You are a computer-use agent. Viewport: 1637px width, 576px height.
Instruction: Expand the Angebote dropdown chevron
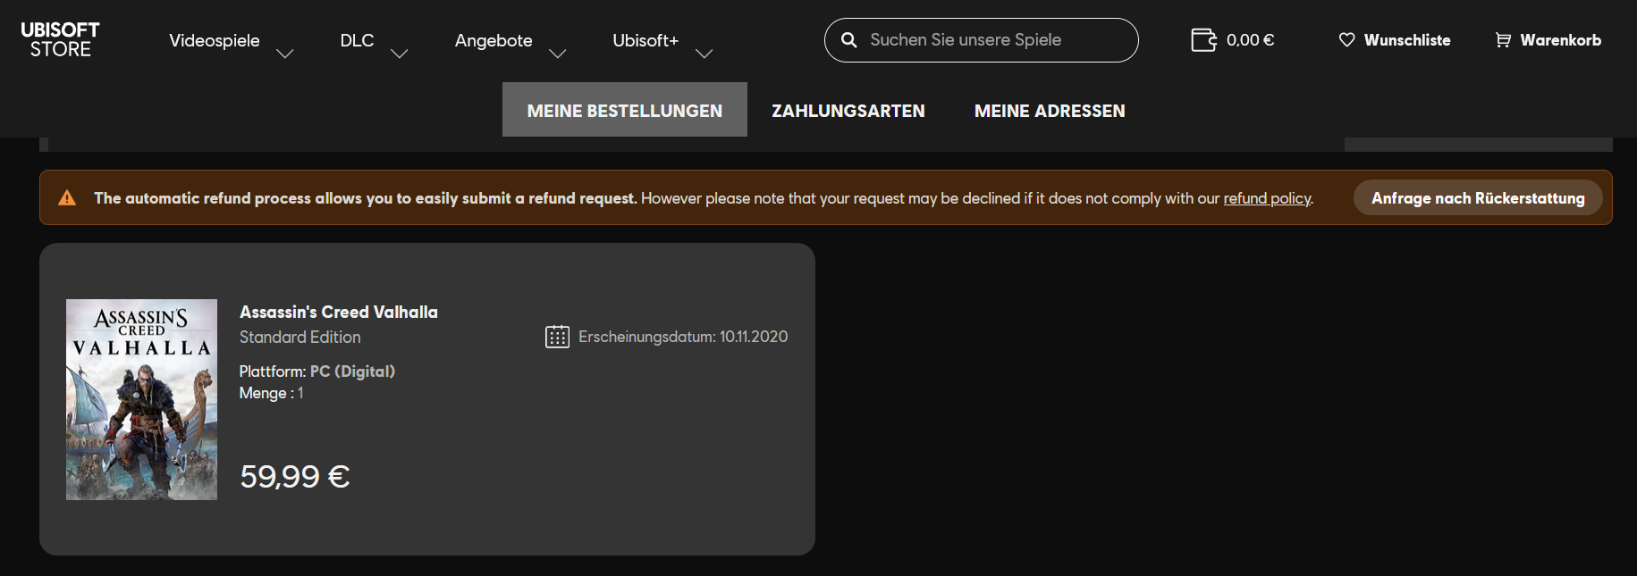[x=557, y=54]
